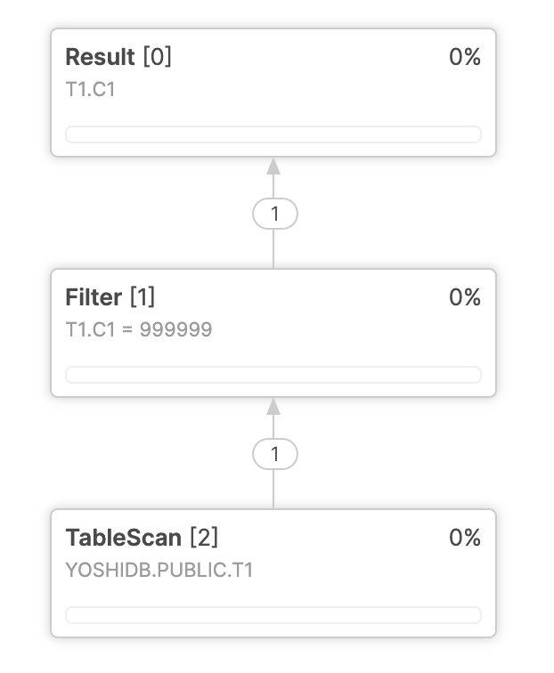
Task: Click the progress bar in the TableScan node
Action: pos(273,615)
